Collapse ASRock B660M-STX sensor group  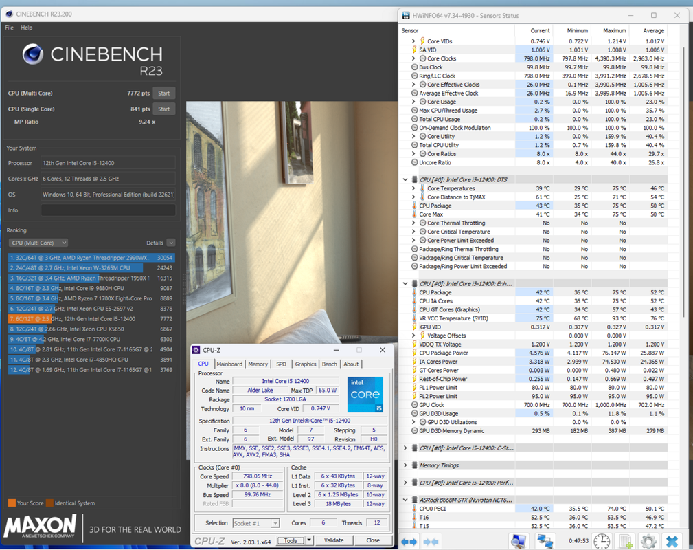405,500
